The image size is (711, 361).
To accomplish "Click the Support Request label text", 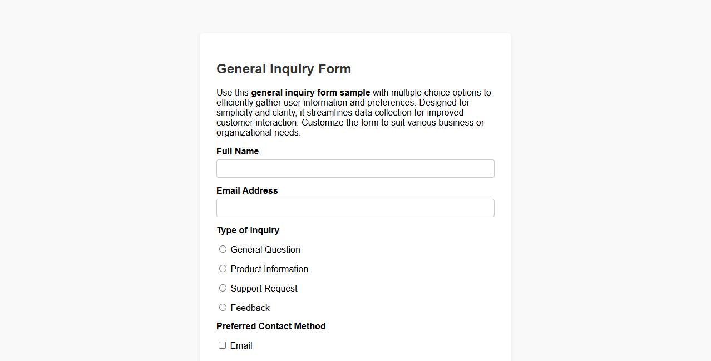I will (264, 288).
